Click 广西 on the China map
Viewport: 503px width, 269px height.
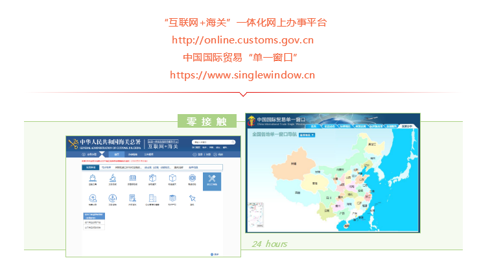tap(342, 213)
